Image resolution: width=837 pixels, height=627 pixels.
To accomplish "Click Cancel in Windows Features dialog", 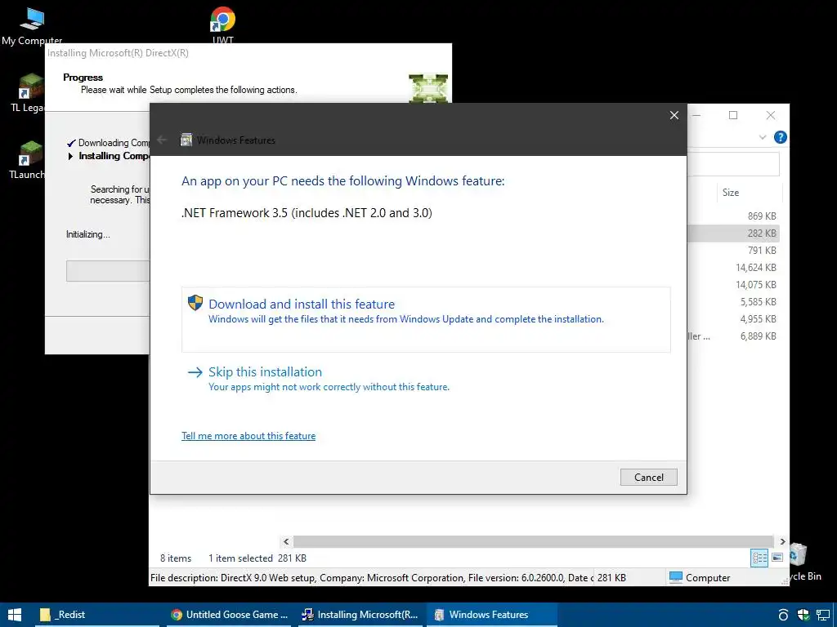I will (648, 477).
